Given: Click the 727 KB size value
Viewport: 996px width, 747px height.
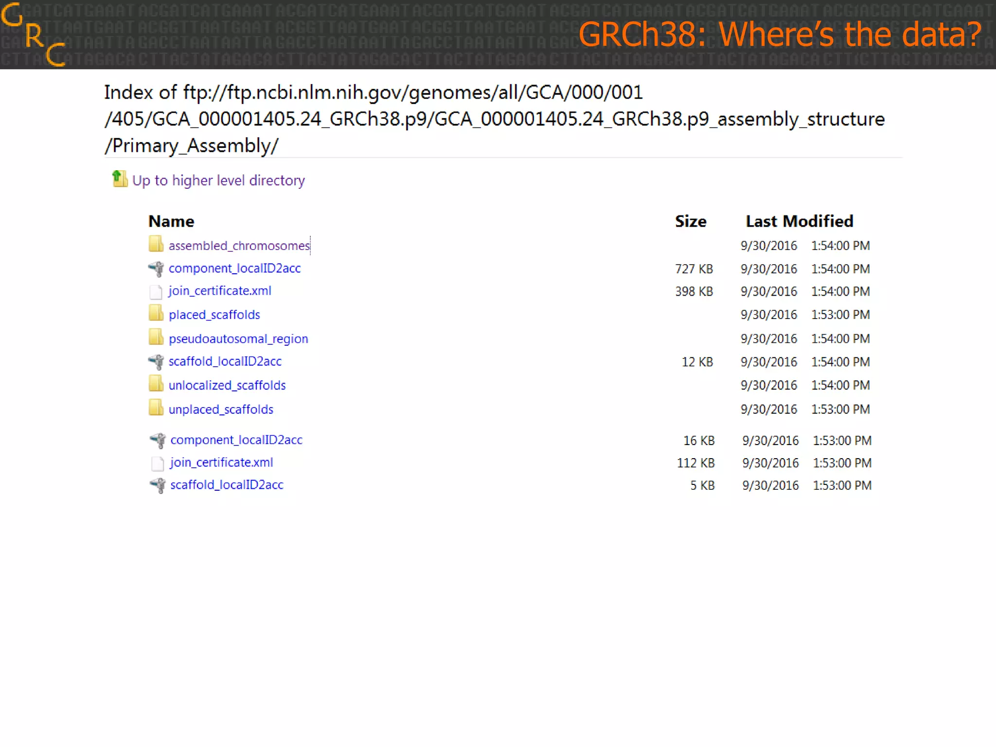Looking at the screenshot, I should (x=694, y=269).
